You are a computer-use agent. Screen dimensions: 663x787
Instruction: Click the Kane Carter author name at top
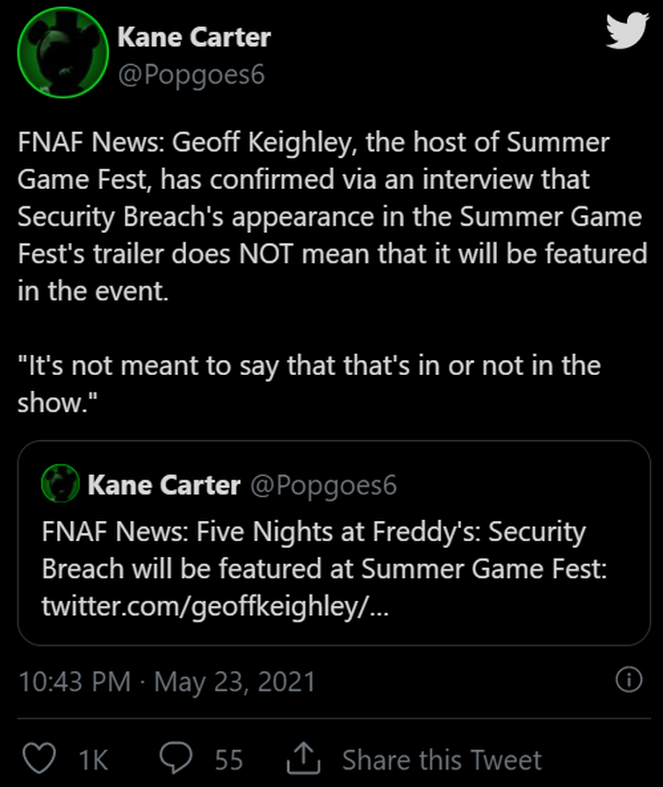click(193, 38)
